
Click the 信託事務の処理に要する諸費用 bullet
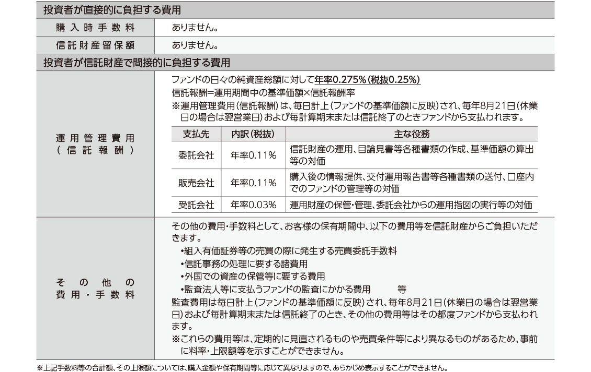(x=243, y=263)
